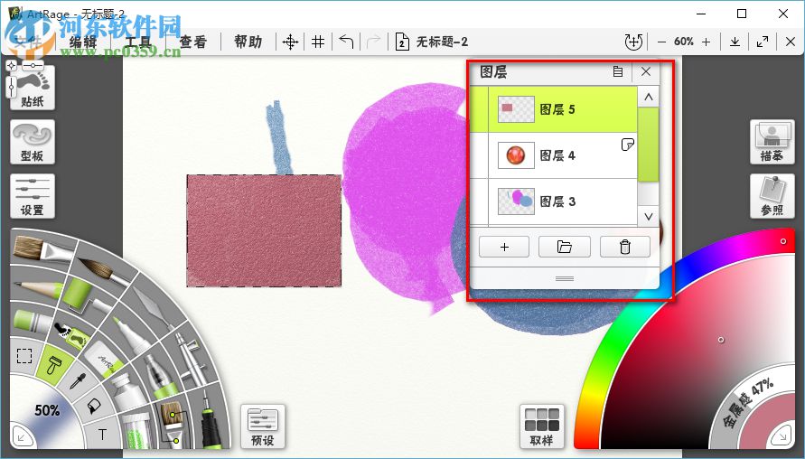This screenshot has height=459, width=805.
Task: Open the 帮助 (Help) menu
Action: (x=248, y=42)
